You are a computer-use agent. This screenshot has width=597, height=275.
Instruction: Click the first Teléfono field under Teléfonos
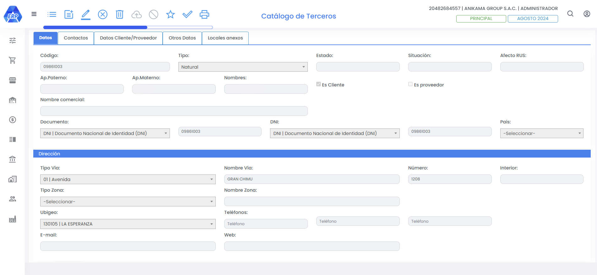tap(266, 224)
